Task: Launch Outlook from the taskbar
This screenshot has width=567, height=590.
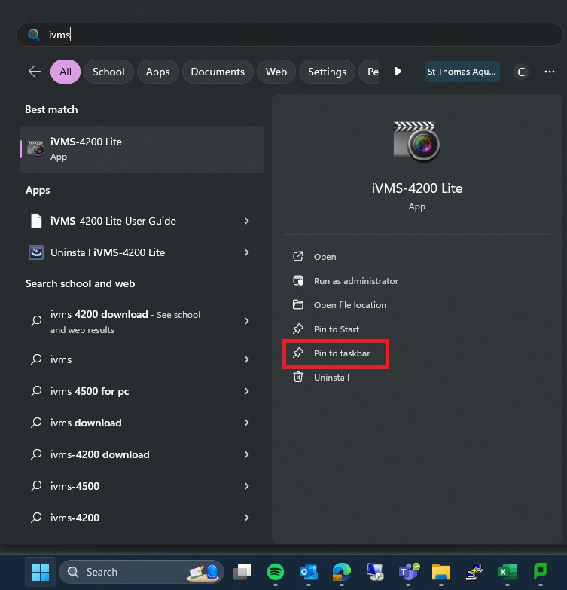Action: pyautogui.click(x=308, y=572)
